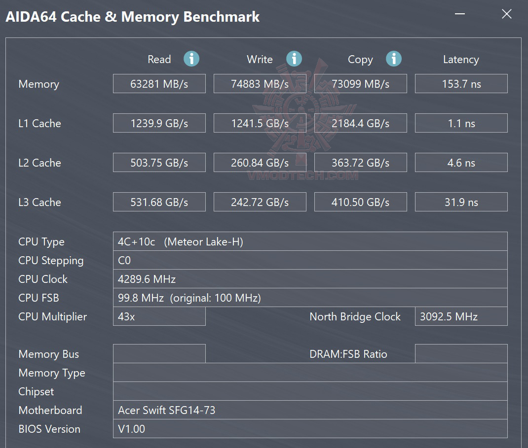Click the Memory Latency value 153.7 ns
This screenshot has height=448, width=528.
(461, 84)
